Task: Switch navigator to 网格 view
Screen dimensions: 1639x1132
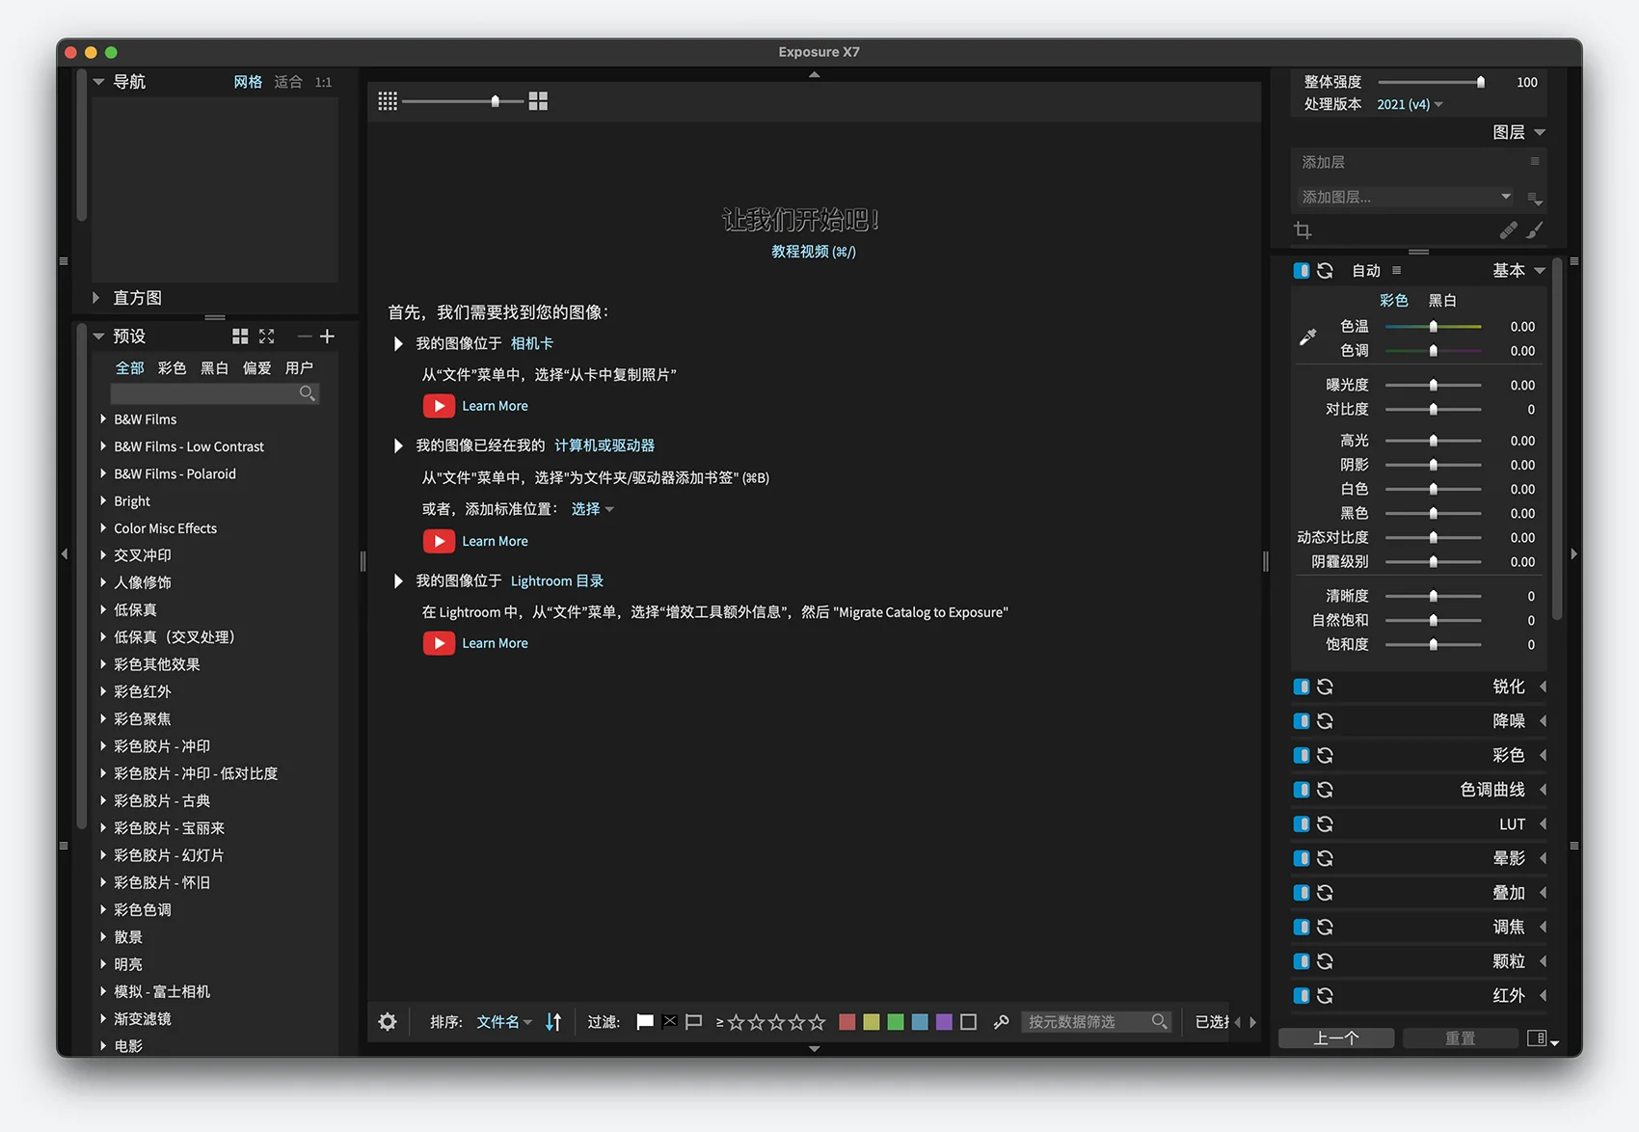Action: (248, 82)
